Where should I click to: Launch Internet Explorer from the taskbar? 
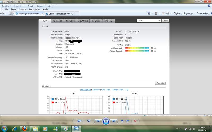tap(15, 129)
